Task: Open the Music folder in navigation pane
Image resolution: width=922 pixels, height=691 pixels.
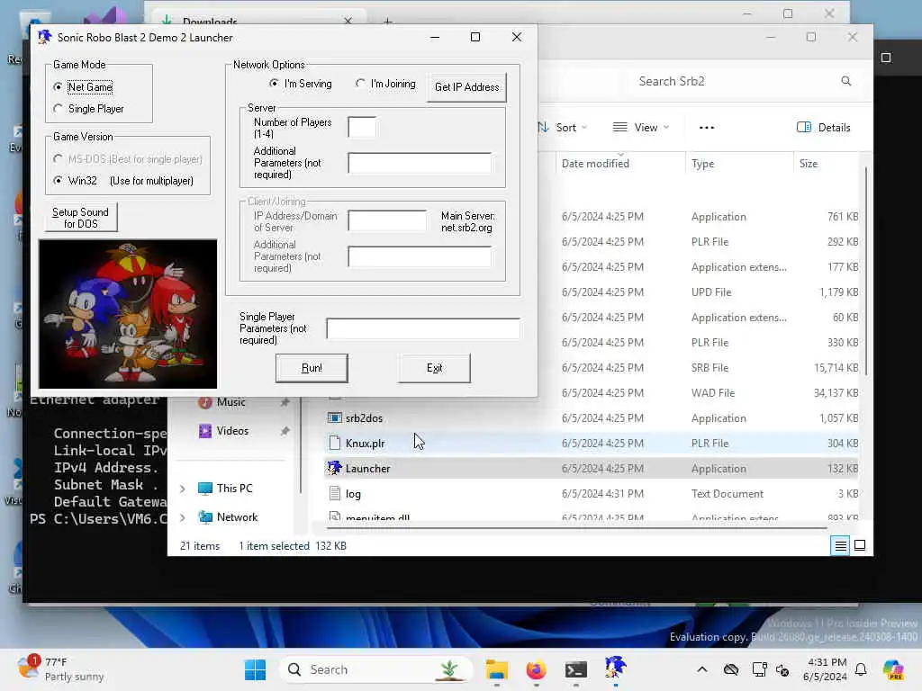Action: [x=230, y=402]
